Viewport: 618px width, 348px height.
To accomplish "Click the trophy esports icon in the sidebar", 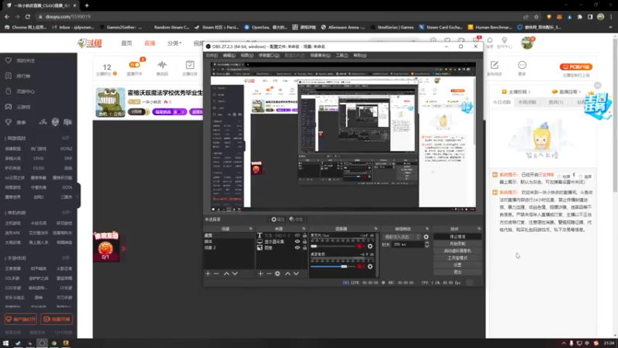I will click(8, 122).
